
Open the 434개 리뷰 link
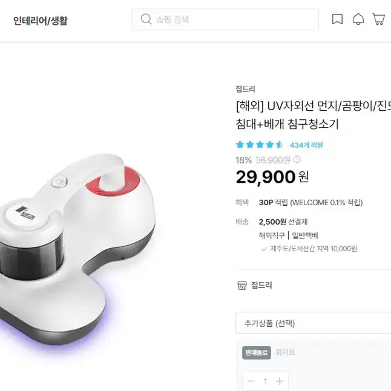click(x=306, y=145)
